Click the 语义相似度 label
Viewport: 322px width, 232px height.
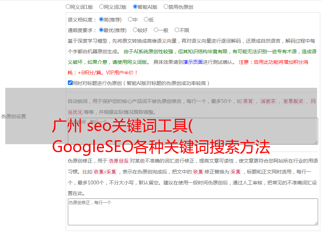(x=82, y=20)
